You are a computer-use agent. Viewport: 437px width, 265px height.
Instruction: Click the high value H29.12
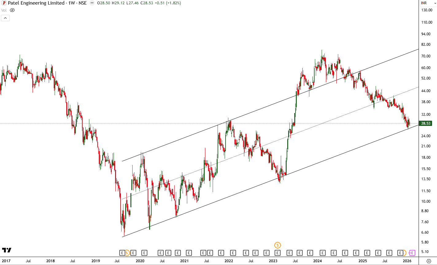pyautogui.click(x=118, y=3)
